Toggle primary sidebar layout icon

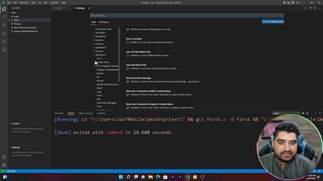tap(285, 3)
